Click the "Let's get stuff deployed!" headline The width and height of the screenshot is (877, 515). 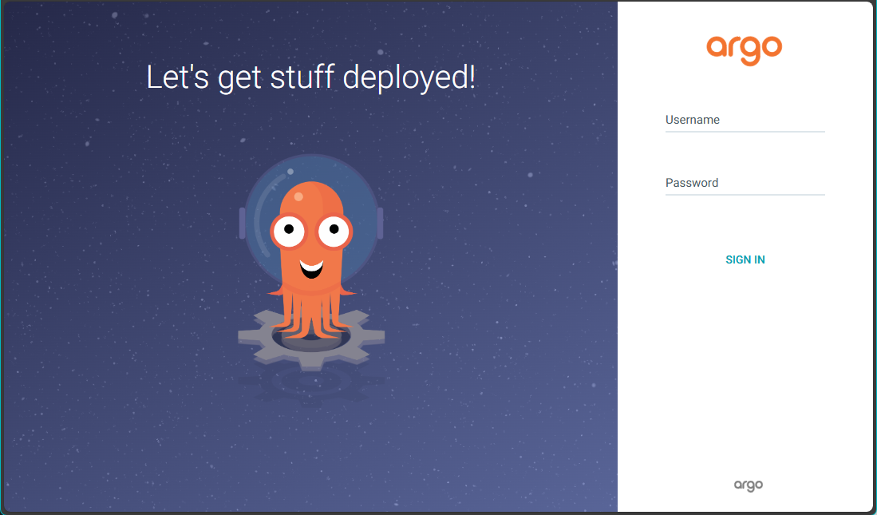[x=311, y=77]
